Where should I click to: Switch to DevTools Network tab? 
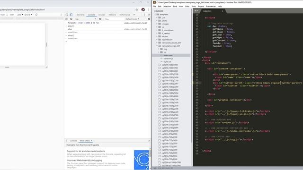coord(112,15)
